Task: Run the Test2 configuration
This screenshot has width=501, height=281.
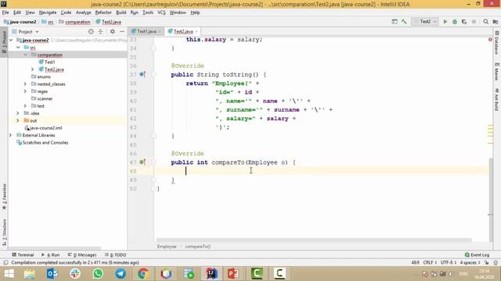Action: 445,22
